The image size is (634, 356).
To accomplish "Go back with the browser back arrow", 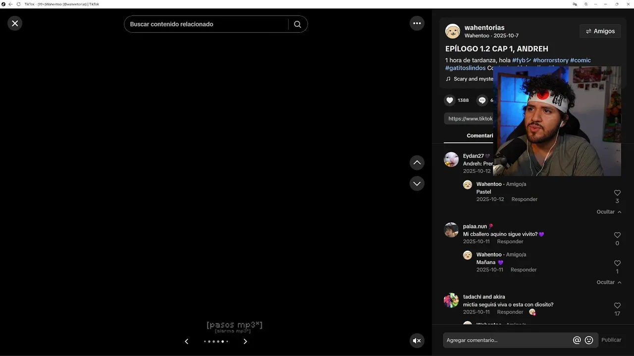I will click(x=11, y=4).
